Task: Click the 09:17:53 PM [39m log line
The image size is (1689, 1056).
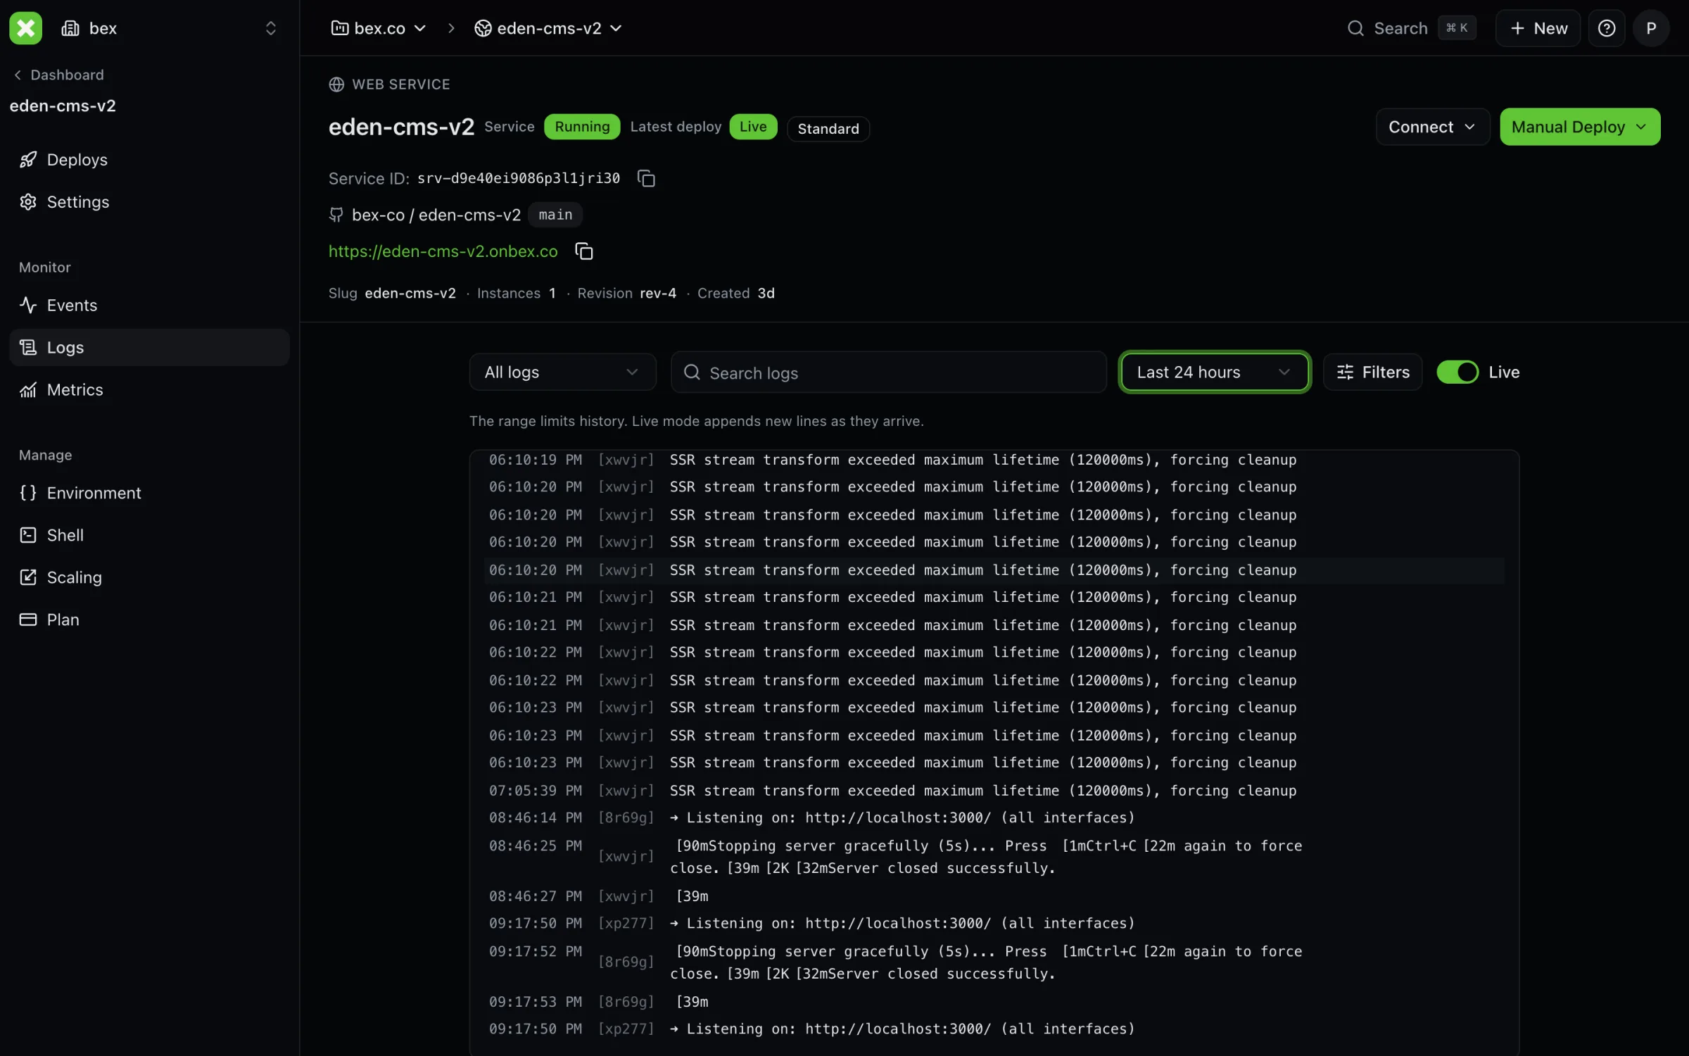Action: pos(994,1002)
